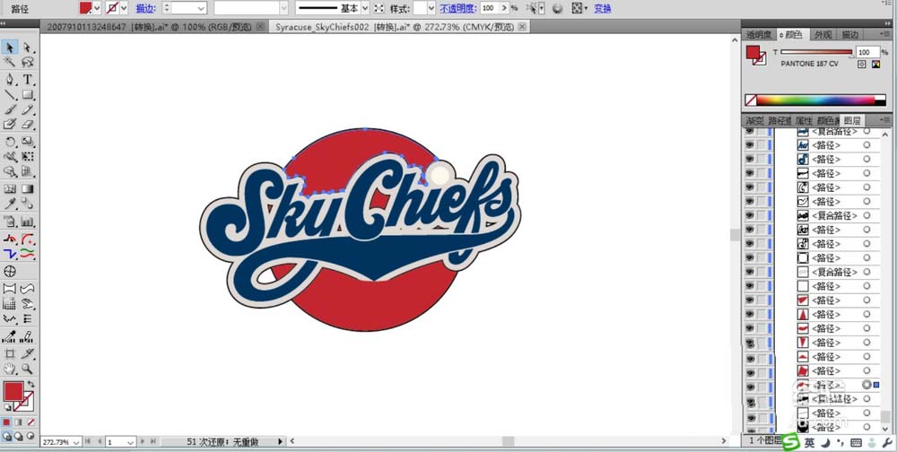
Task: Activate the Artboard crop tool
Action: click(x=10, y=353)
